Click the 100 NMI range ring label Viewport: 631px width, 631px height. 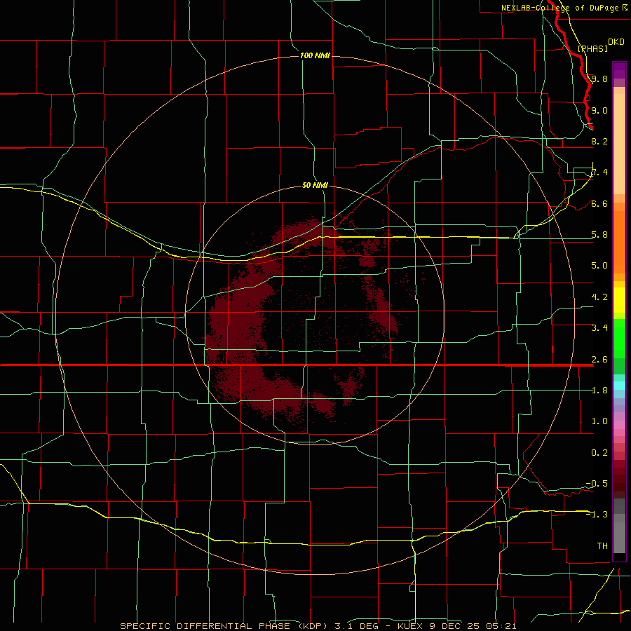click(x=315, y=55)
